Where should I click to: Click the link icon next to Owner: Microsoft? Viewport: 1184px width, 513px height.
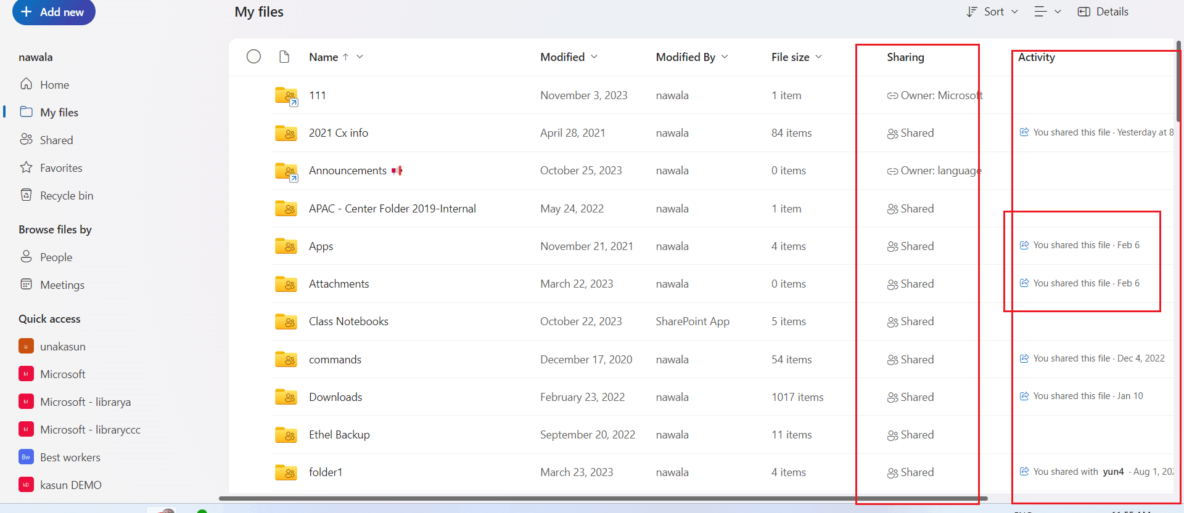pyautogui.click(x=892, y=95)
